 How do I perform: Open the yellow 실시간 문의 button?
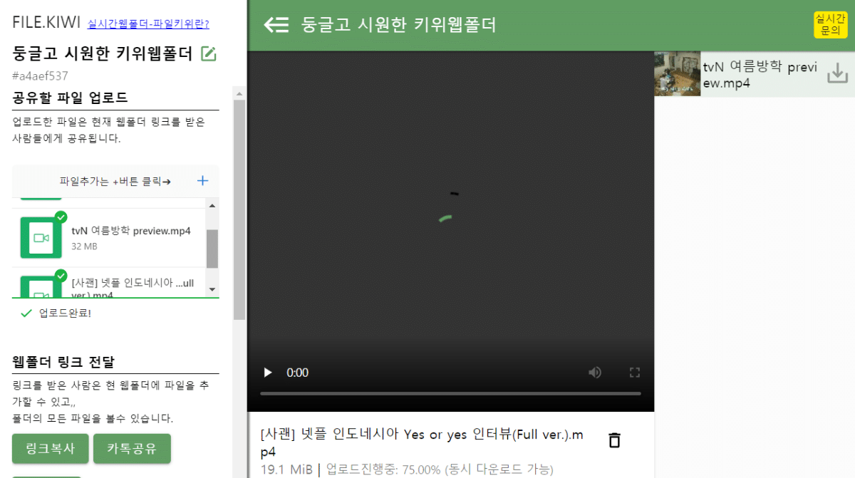[x=830, y=24]
